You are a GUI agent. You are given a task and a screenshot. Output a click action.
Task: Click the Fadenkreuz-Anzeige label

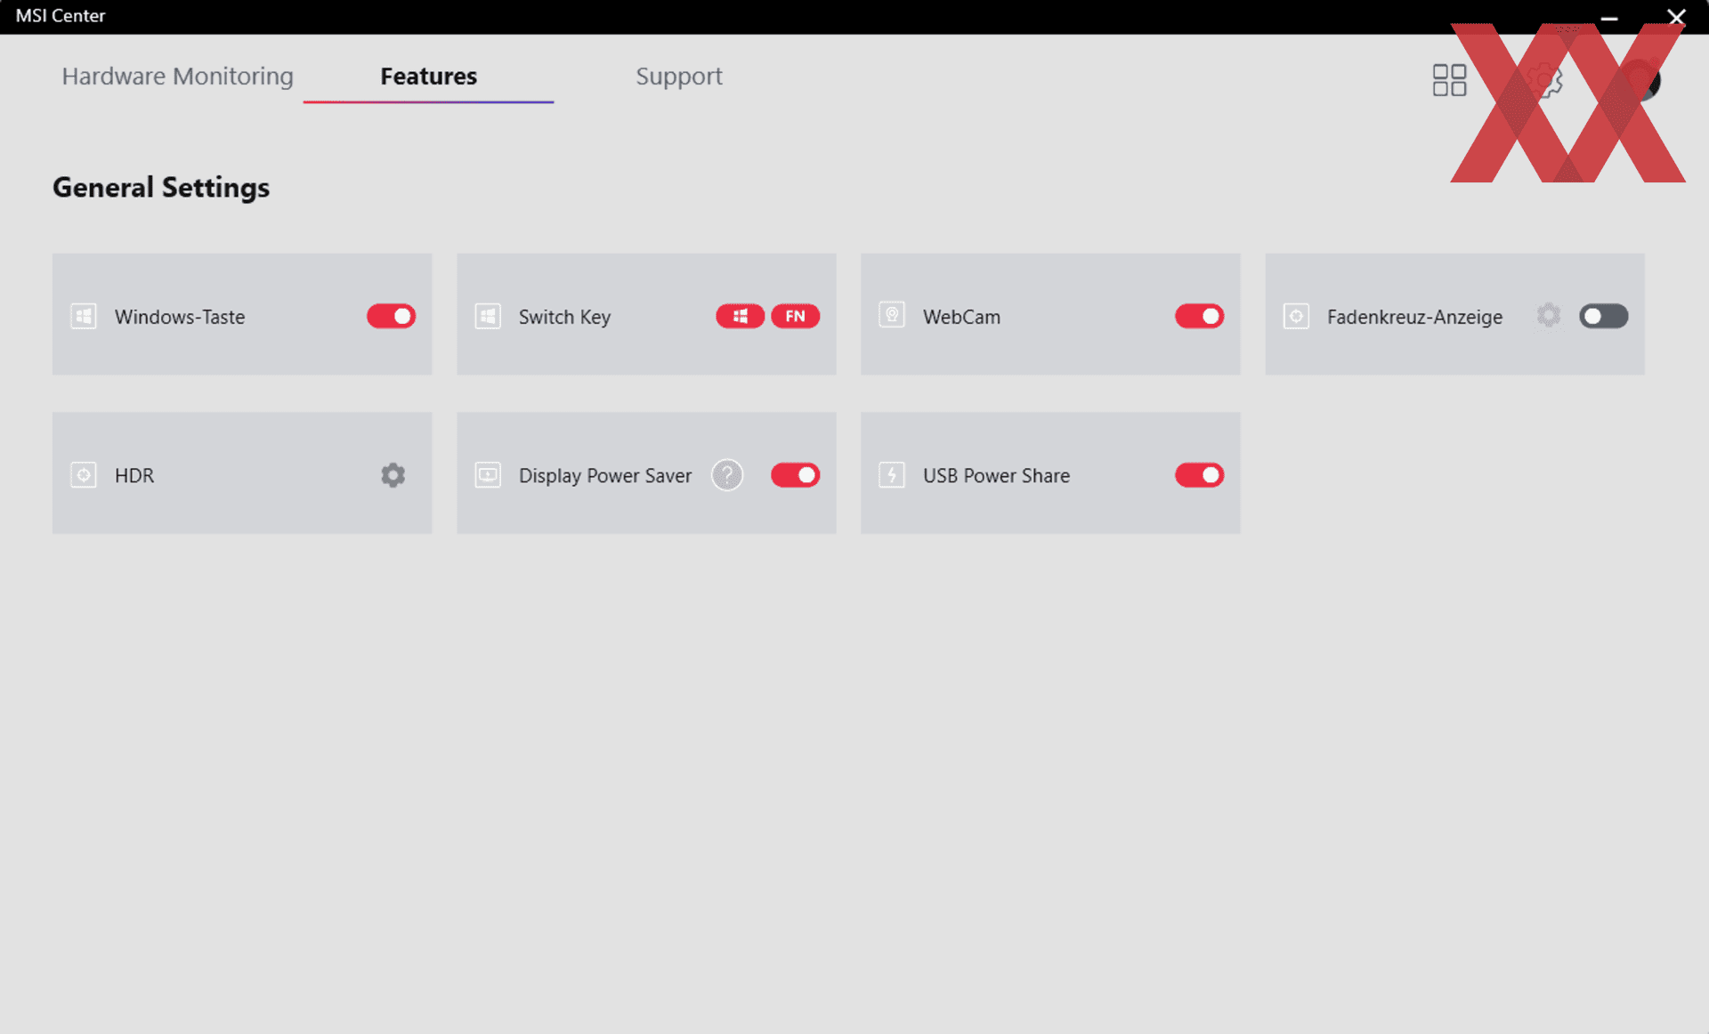1414,317
